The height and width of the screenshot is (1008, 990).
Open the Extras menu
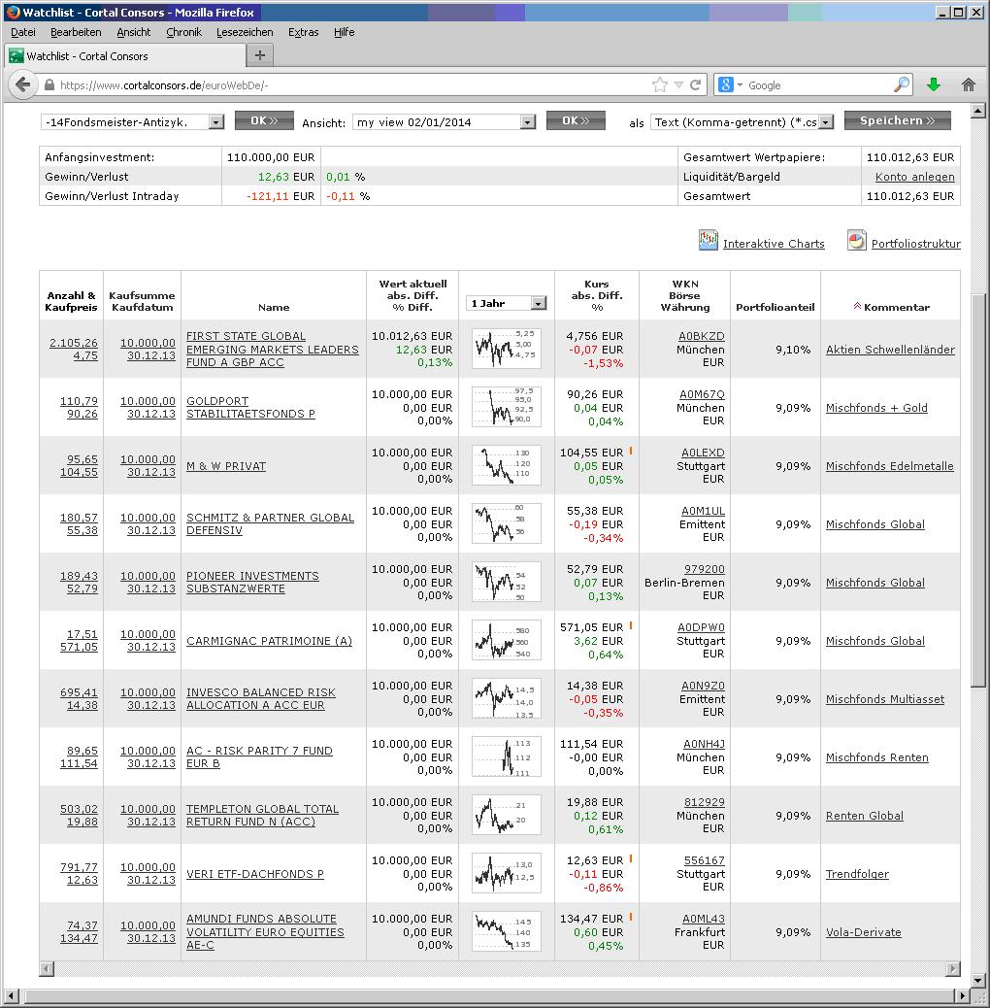(303, 32)
